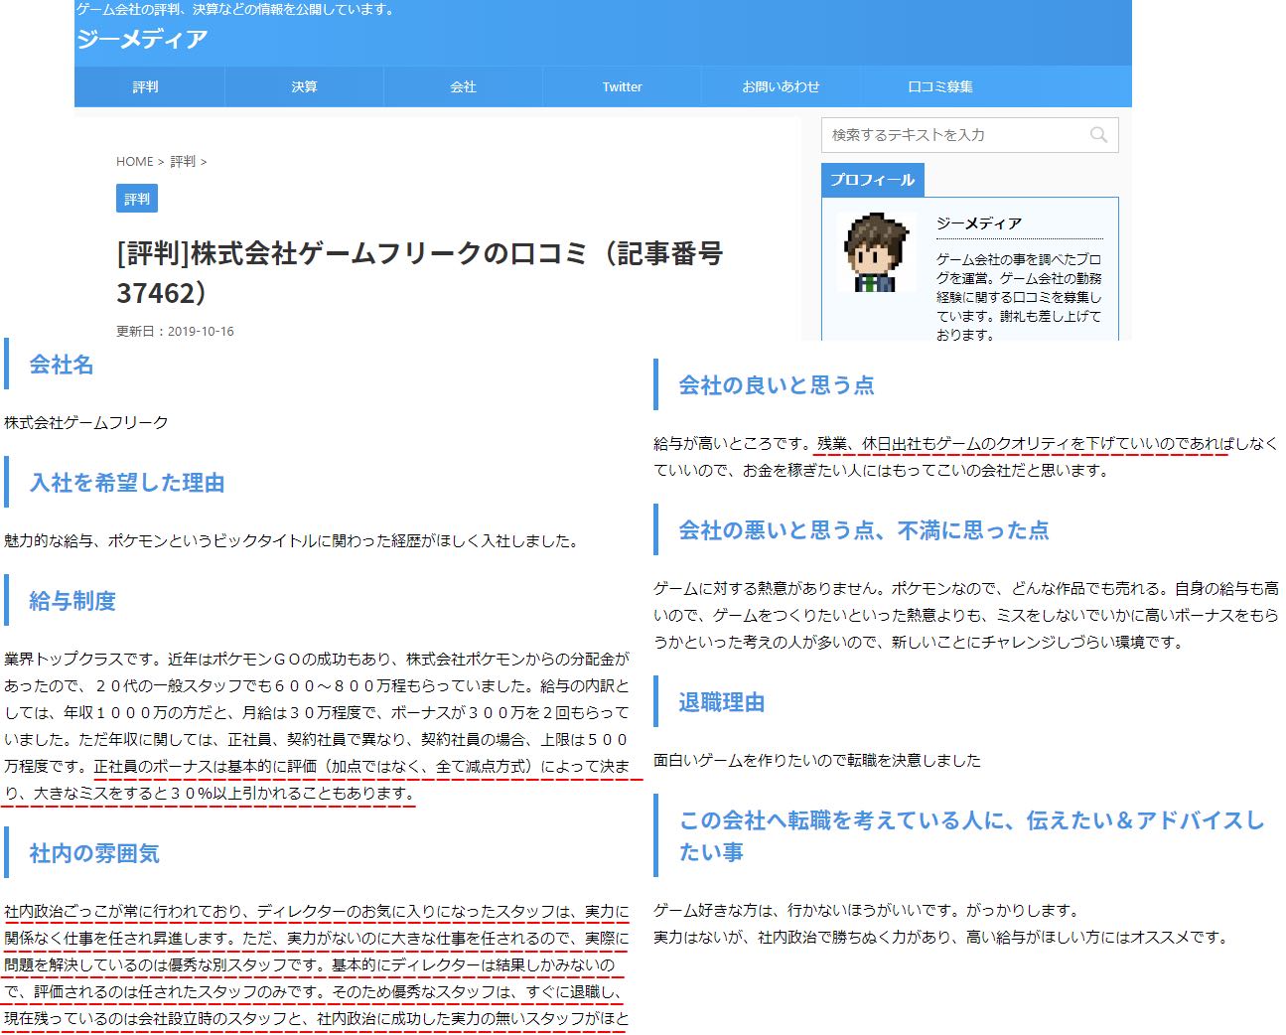
Task: Open the ジーメディア site title link
Action: pos(142,39)
